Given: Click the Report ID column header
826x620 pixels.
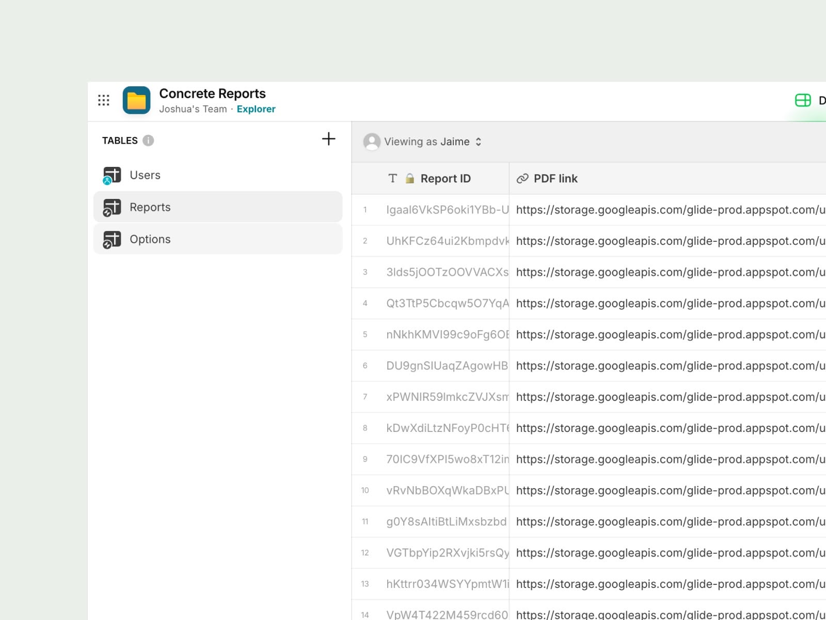Looking at the screenshot, I should (430, 178).
